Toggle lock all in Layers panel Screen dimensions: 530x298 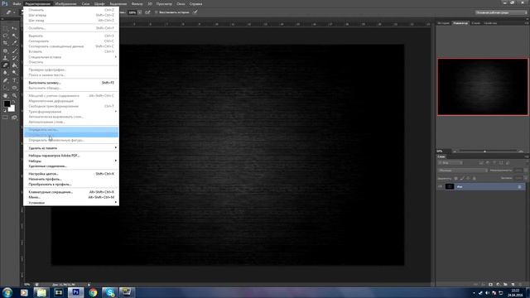pyautogui.click(x=474, y=178)
